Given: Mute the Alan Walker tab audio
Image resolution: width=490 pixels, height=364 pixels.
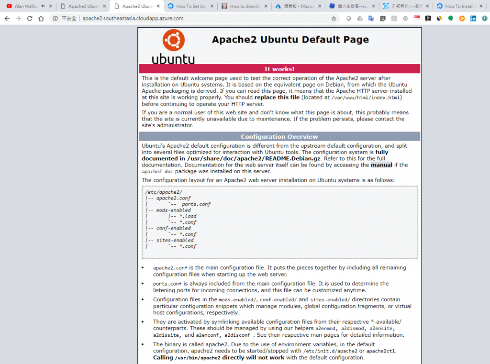Looking at the screenshot, I should point(43,6).
